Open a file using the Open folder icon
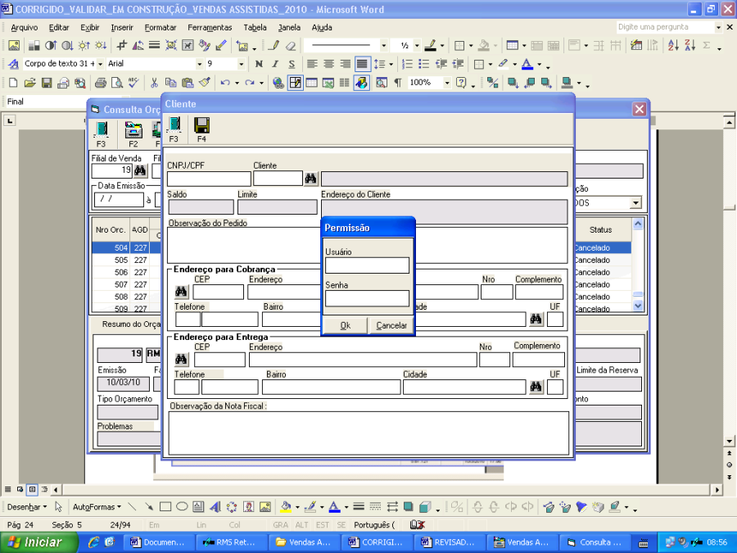Viewport: 737px width, 553px height. 30,84
